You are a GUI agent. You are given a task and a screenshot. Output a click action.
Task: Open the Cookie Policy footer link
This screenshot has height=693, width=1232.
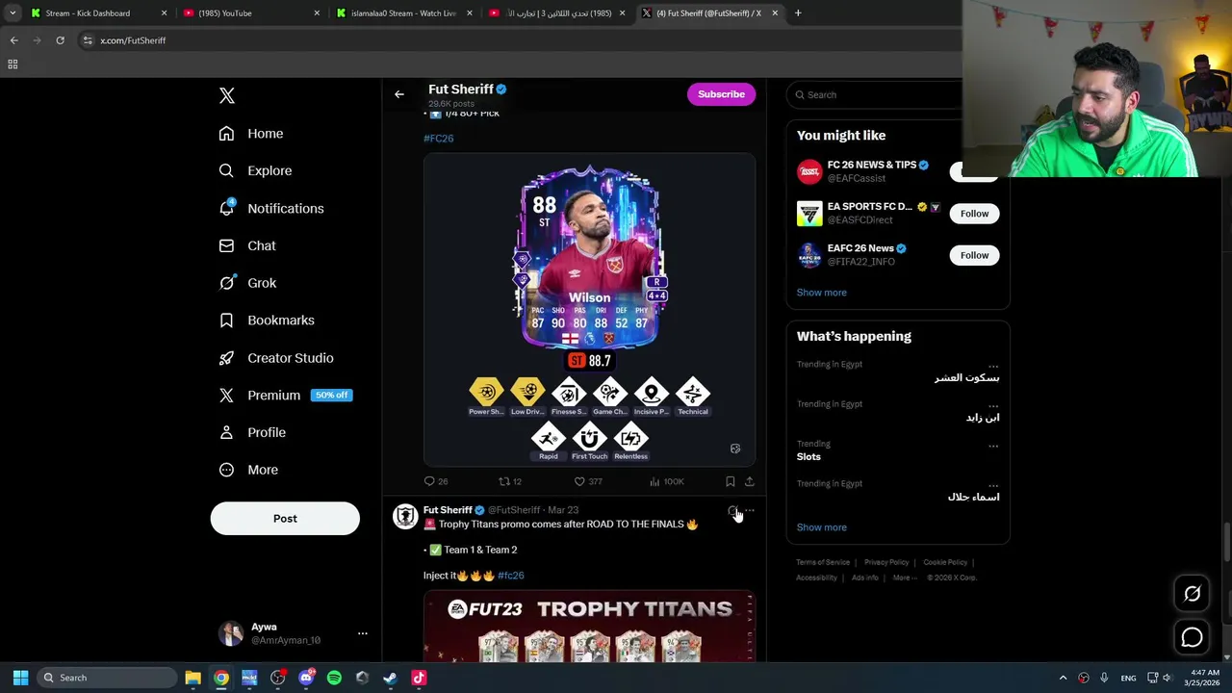[945, 562]
